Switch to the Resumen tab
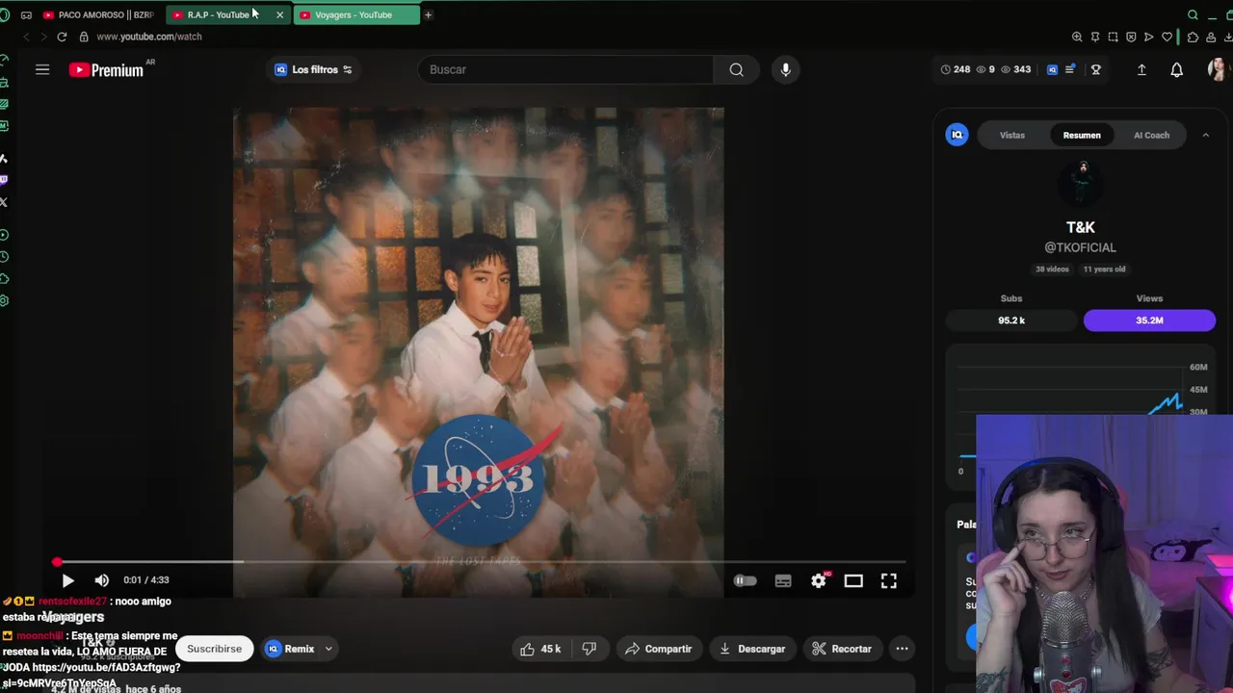 pos(1082,135)
